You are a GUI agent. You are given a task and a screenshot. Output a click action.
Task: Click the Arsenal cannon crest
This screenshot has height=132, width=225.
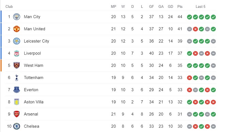coord(16,114)
